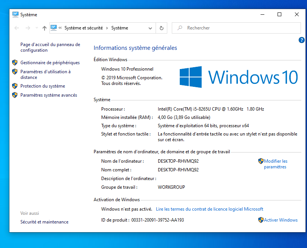
Task: Expand hidden breadcrumb chevrons in address bar
Action: point(60,28)
